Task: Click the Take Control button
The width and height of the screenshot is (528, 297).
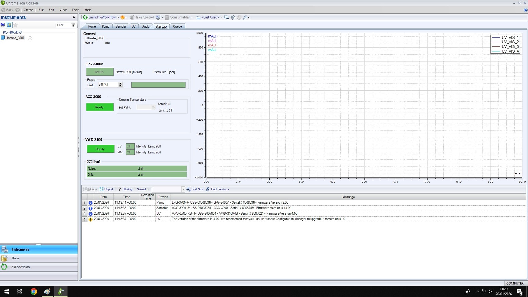Action: (142, 17)
